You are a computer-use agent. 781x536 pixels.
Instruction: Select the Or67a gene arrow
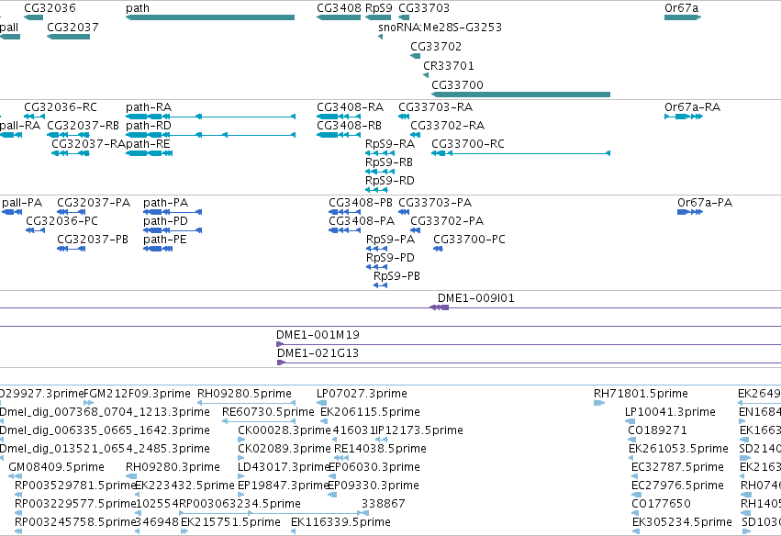tap(683, 17)
